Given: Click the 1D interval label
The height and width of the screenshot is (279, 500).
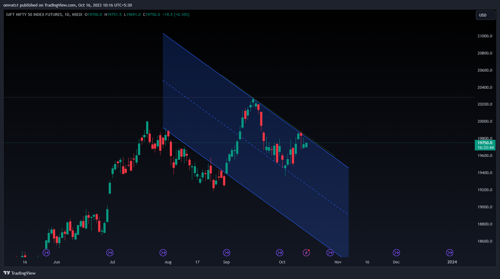Looking at the screenshot, I should point(67,15).
